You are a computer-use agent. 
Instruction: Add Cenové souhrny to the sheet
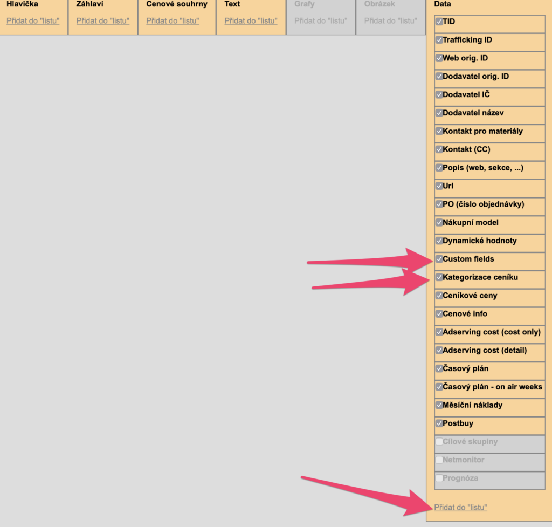tap(172, 21)
